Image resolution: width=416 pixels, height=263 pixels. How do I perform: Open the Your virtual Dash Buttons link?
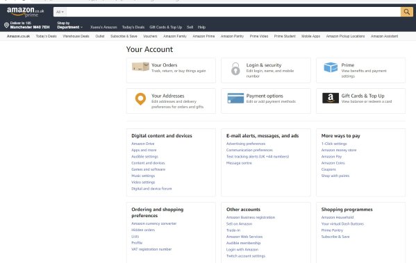[342, 223]
